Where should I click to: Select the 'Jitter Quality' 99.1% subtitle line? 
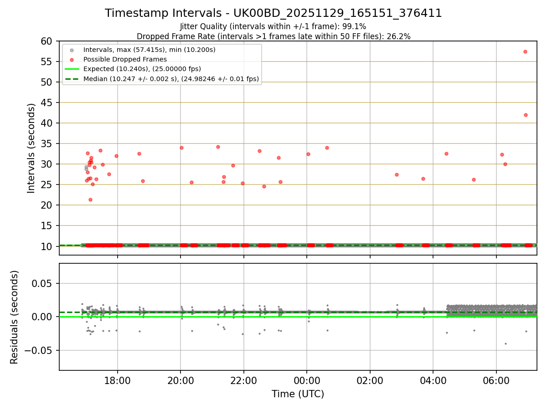click(273, 26)
